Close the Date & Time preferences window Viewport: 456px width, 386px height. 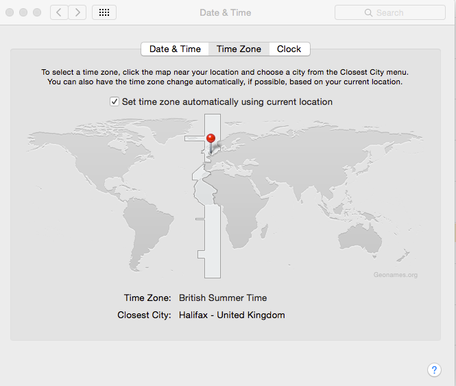pos(10,12)
